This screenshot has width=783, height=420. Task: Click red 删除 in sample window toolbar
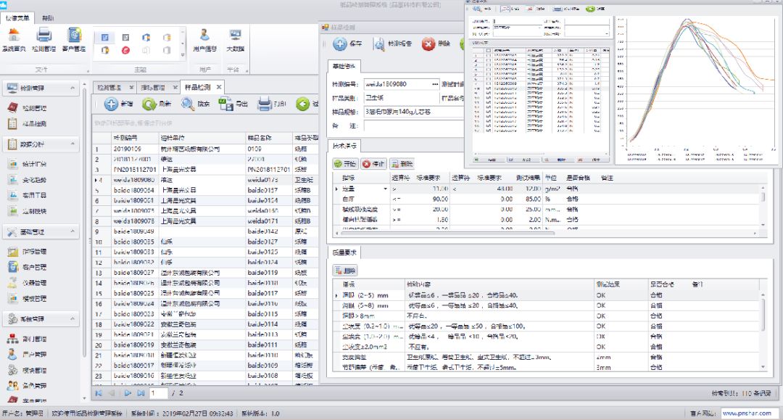pyautogui.click(x=436, y=44)
